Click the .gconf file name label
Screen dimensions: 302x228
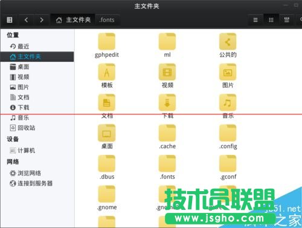(x=228, y=177)
